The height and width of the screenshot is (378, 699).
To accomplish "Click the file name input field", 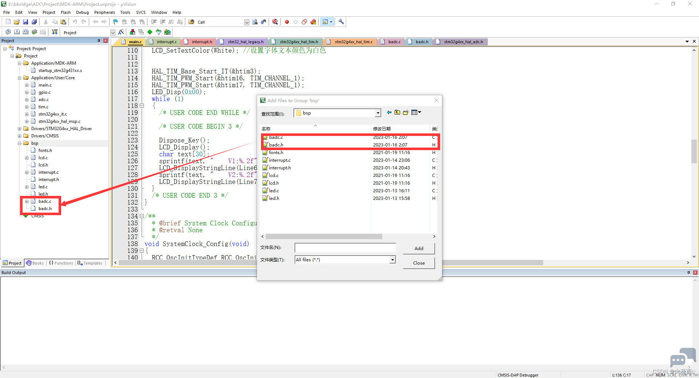I will point(345,248).
